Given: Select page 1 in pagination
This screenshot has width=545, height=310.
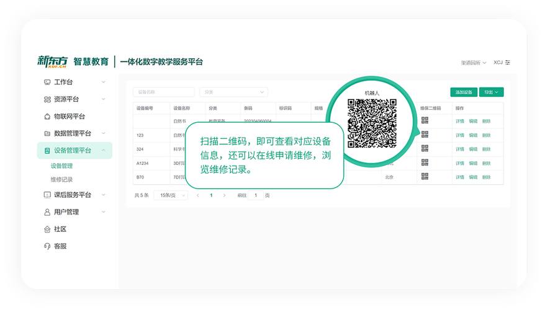Looking at the screenshot, I should [x=211, y=195].
